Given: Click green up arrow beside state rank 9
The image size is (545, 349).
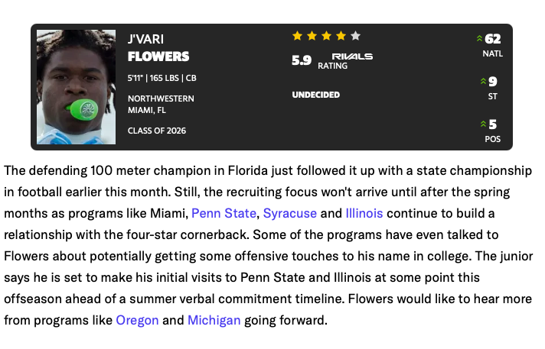Looking at the screenshot, I should [483, 82].
